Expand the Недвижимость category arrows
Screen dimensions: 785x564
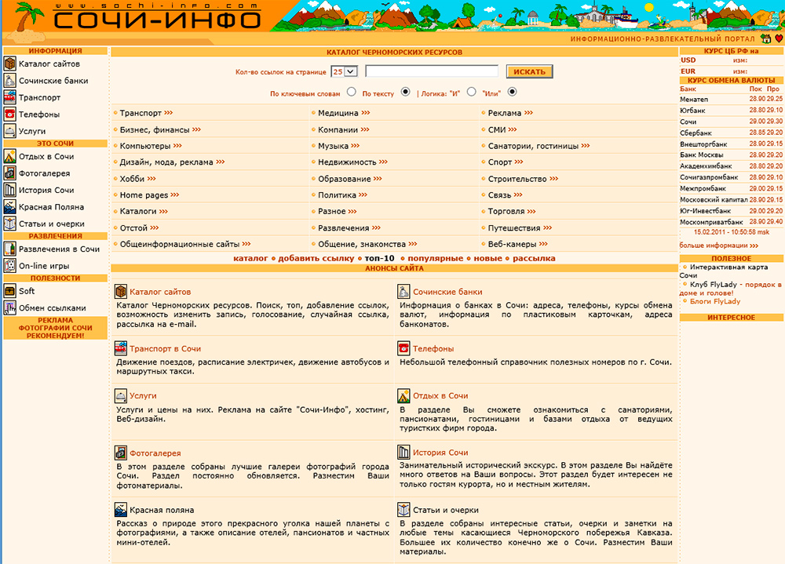[384, 162]
